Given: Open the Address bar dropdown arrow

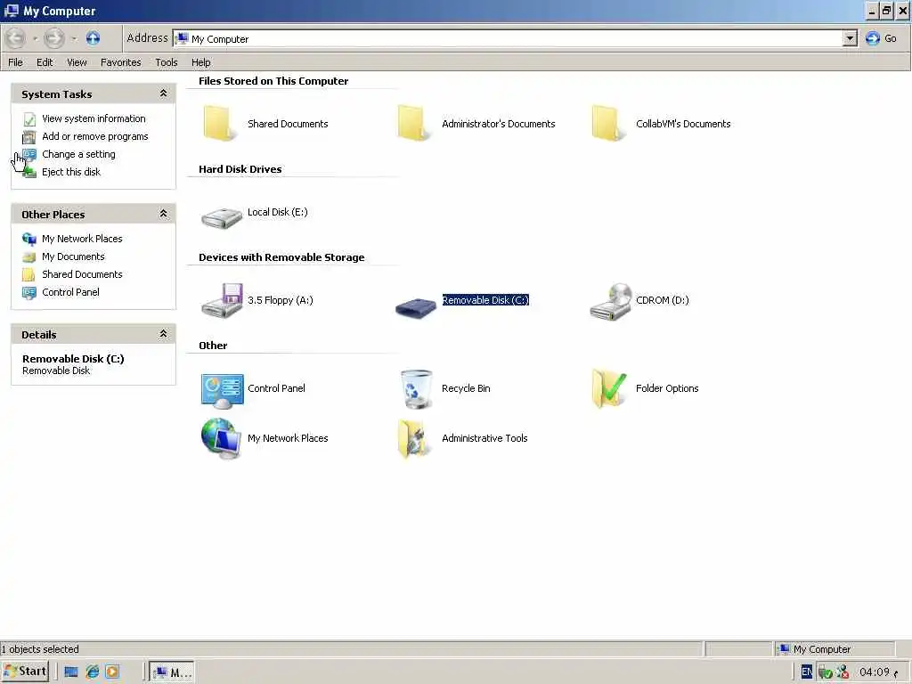Looking at the screenshot, I should pyautogui.click(x=850, y=38).
